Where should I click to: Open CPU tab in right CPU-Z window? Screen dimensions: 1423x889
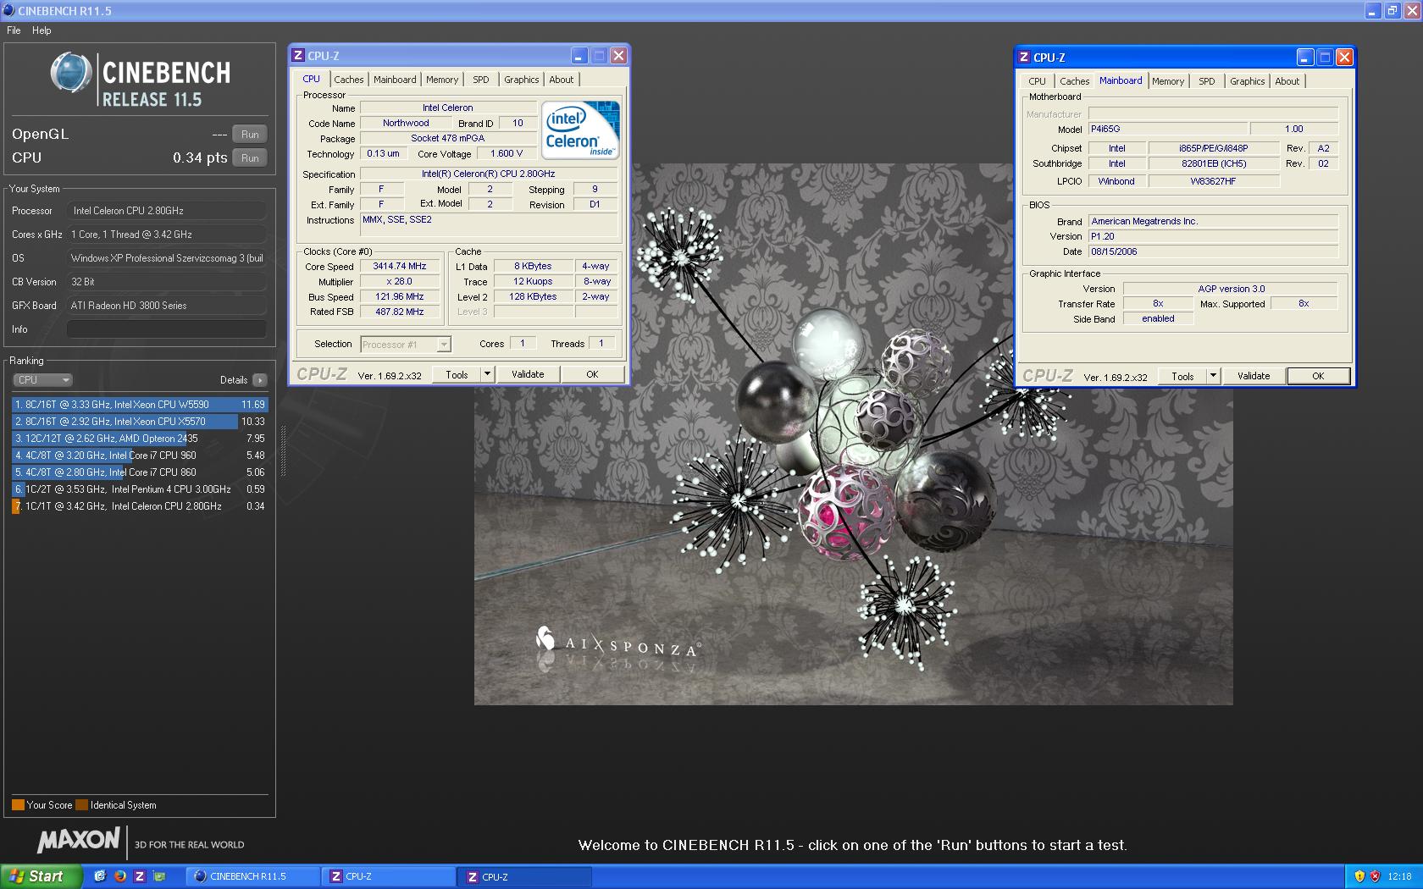tap(1037, 81)
